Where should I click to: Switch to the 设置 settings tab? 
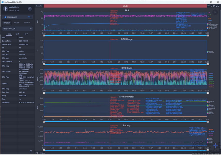[18, 34]
